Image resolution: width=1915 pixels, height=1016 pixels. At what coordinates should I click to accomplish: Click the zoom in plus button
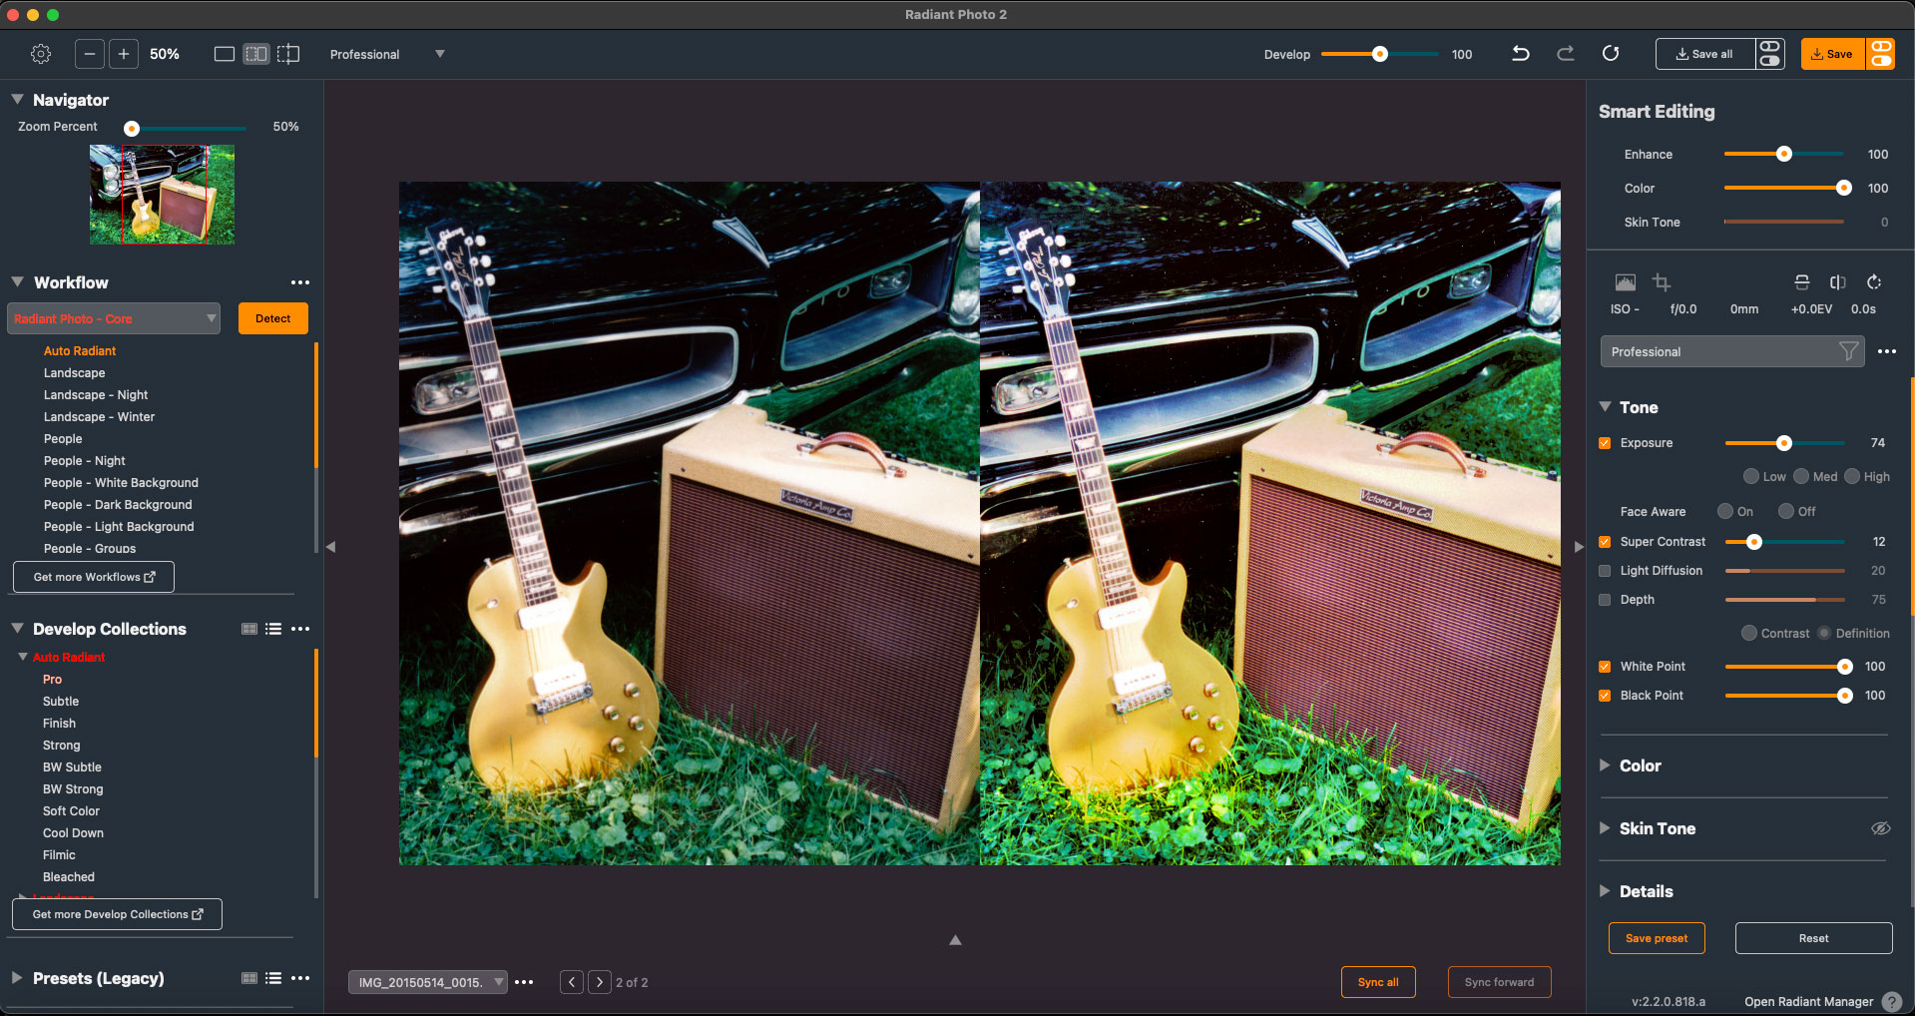[x=123, y=54]
